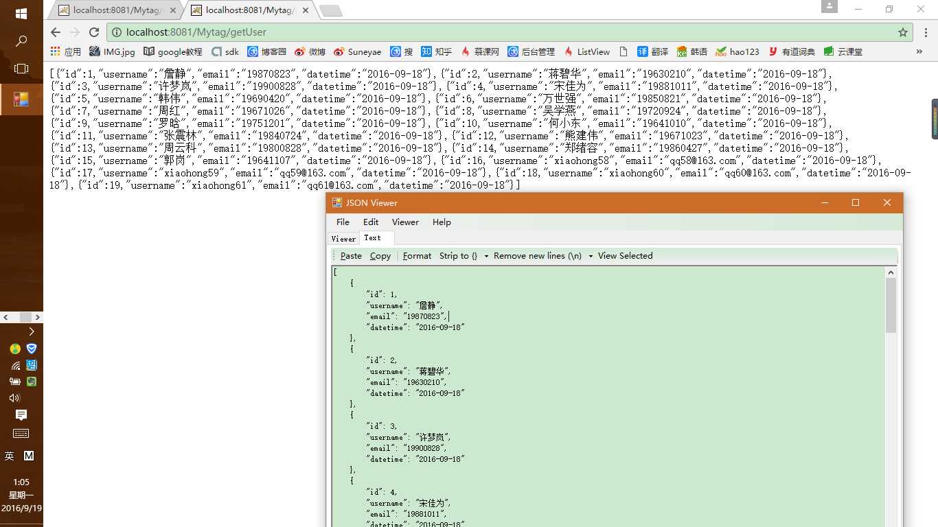
Task: Open the File menu in JSON Viewer
Action: click(343, 222)
